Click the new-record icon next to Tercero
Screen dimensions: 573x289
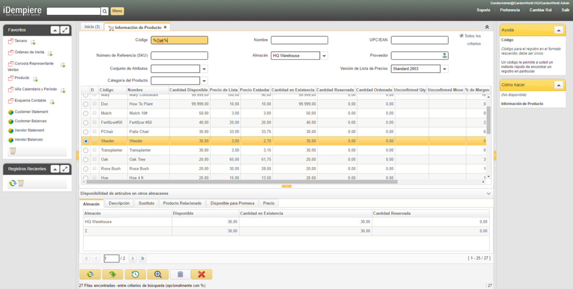(33, 42)
